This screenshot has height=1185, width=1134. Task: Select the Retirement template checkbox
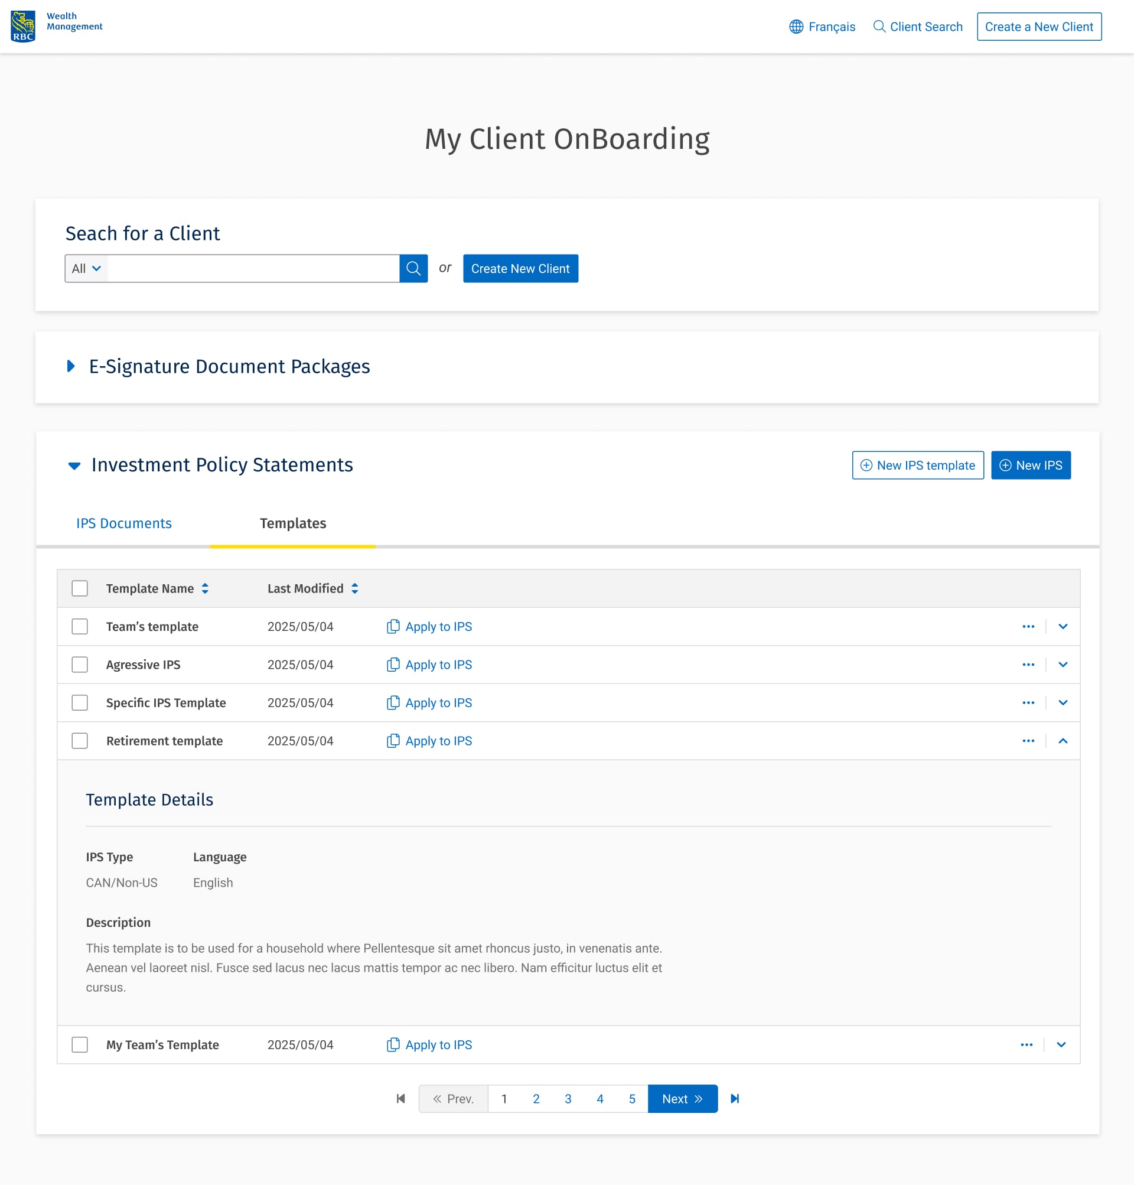click(80, 741)
